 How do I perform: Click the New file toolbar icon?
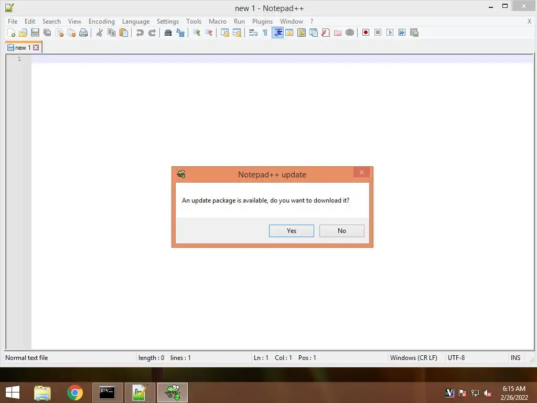[11, 33]
